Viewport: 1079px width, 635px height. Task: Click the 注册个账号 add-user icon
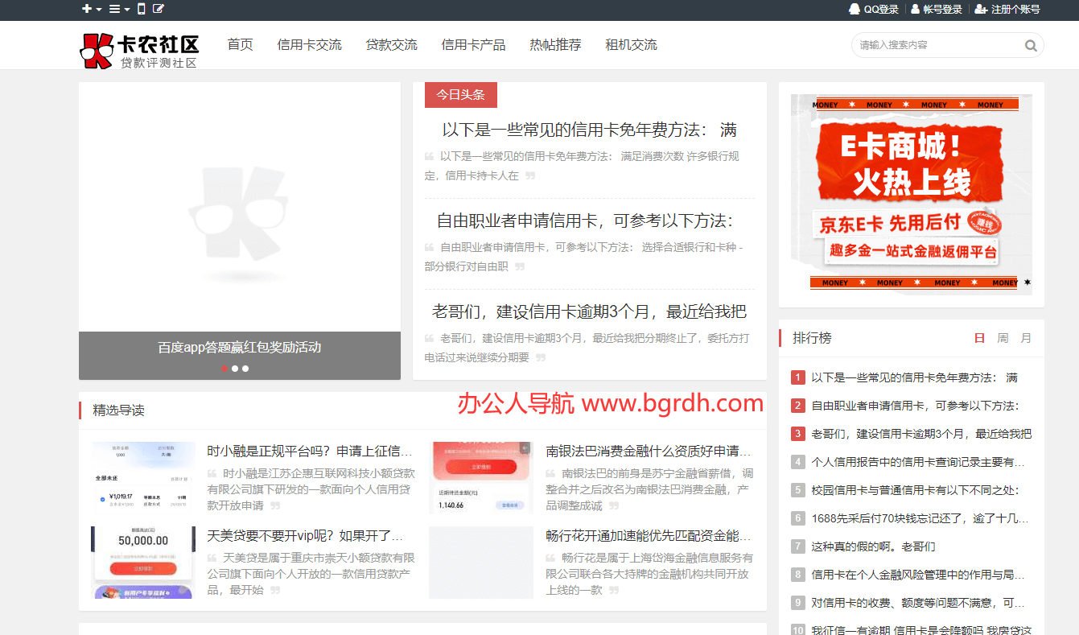point(981,10)
